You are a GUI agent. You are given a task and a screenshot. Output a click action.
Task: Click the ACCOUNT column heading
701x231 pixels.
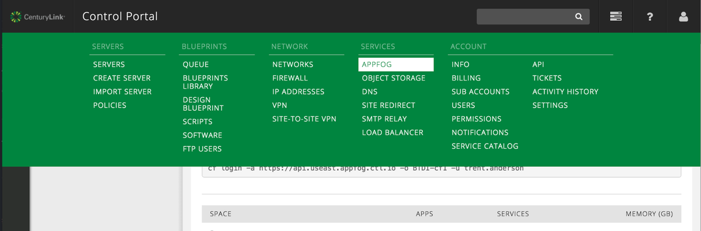469,47
